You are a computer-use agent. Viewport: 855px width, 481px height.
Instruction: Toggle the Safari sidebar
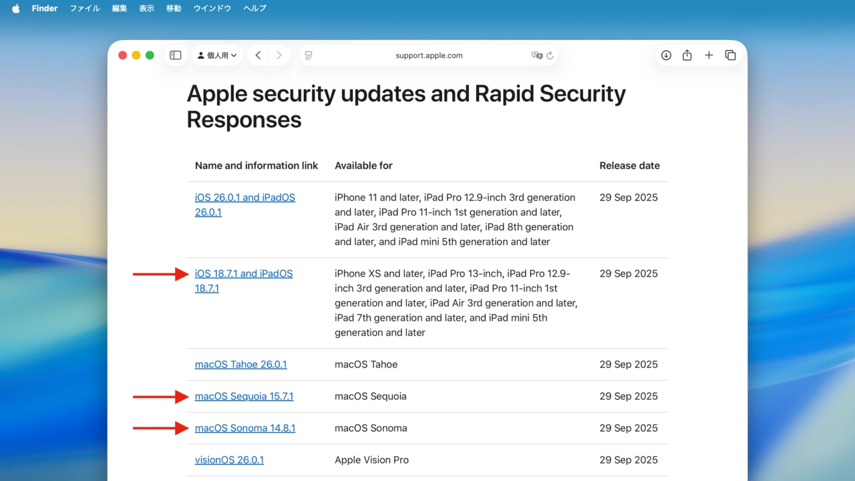pyautogui.click(x=176, y=55)
